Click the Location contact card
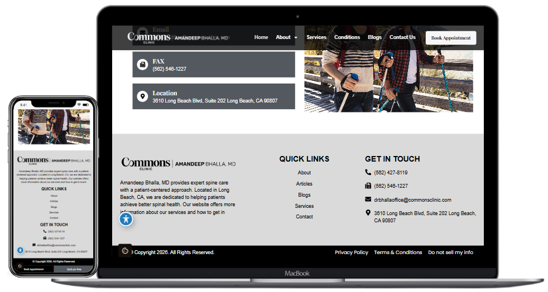 pyautogui.click(x=214, y=96)
